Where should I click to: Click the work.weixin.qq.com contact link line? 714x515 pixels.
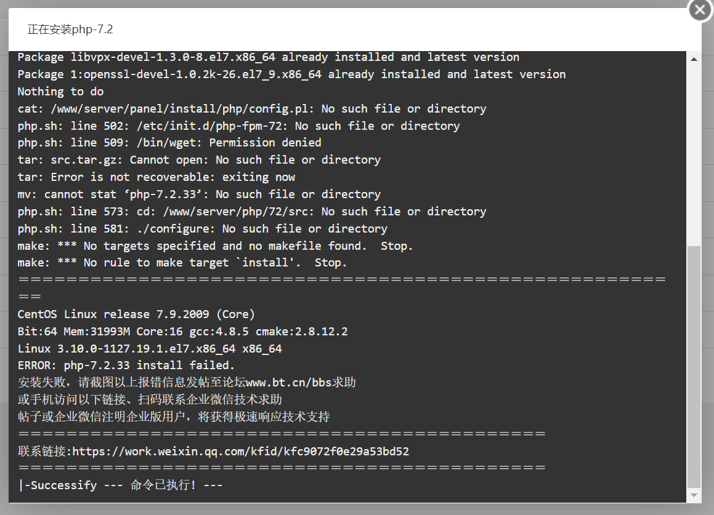pos(213,451)
